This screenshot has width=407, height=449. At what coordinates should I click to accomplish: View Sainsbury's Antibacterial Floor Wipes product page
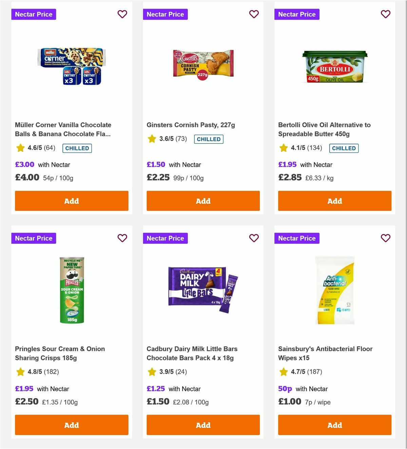tap(325, 353)
